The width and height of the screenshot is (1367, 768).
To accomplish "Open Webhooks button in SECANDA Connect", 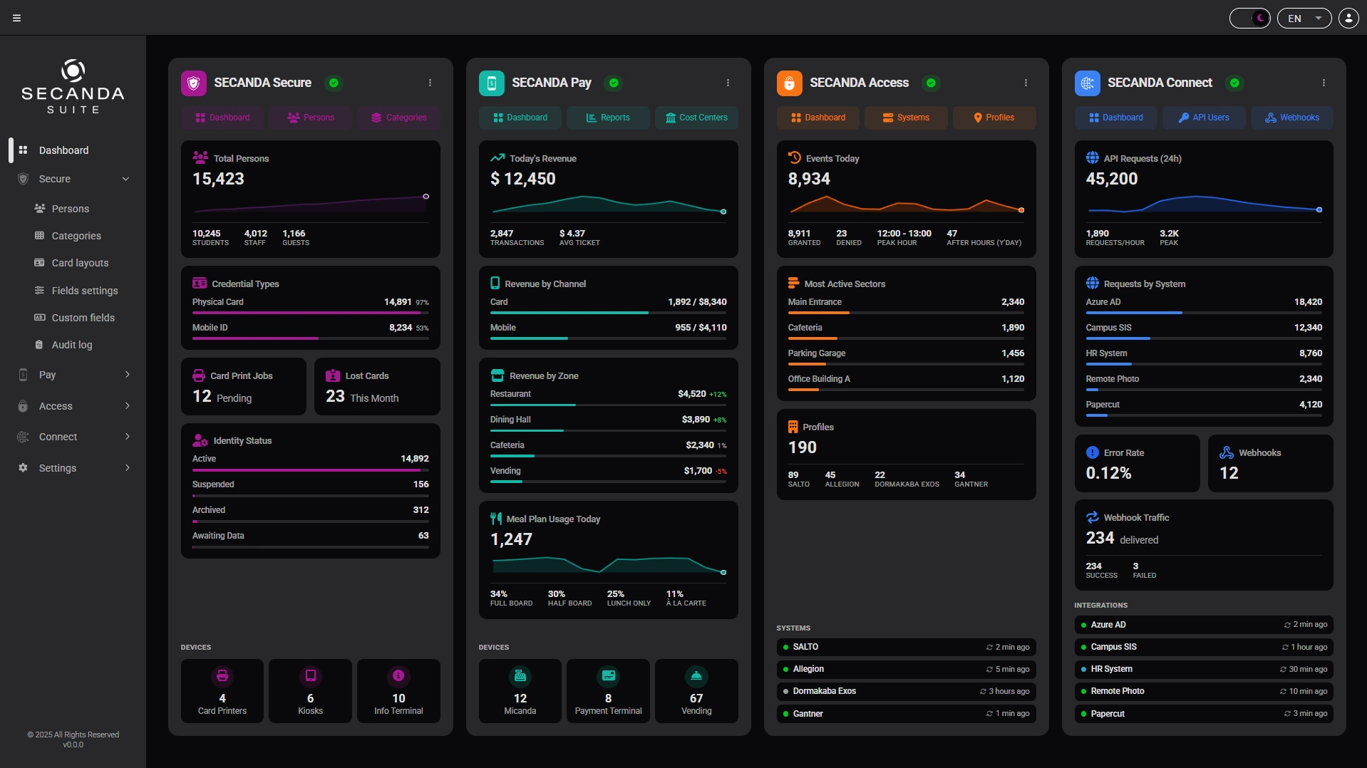I will point(1292,118).
